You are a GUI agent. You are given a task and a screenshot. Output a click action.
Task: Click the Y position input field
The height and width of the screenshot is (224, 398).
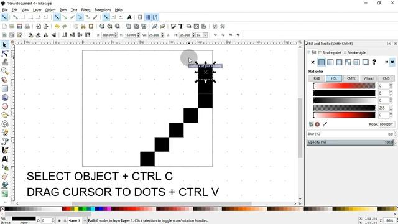point(130,35)
